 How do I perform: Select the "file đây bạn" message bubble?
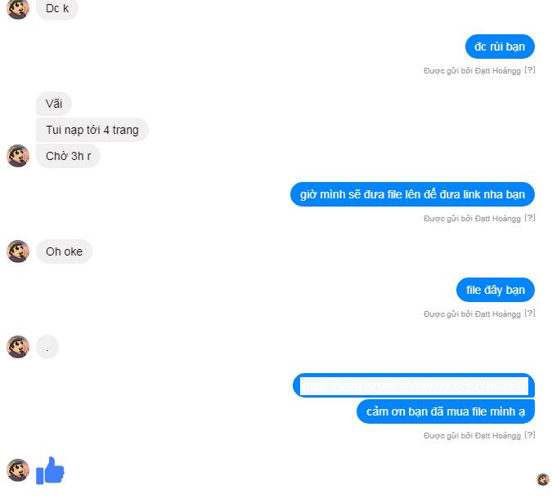coord(496,290)
